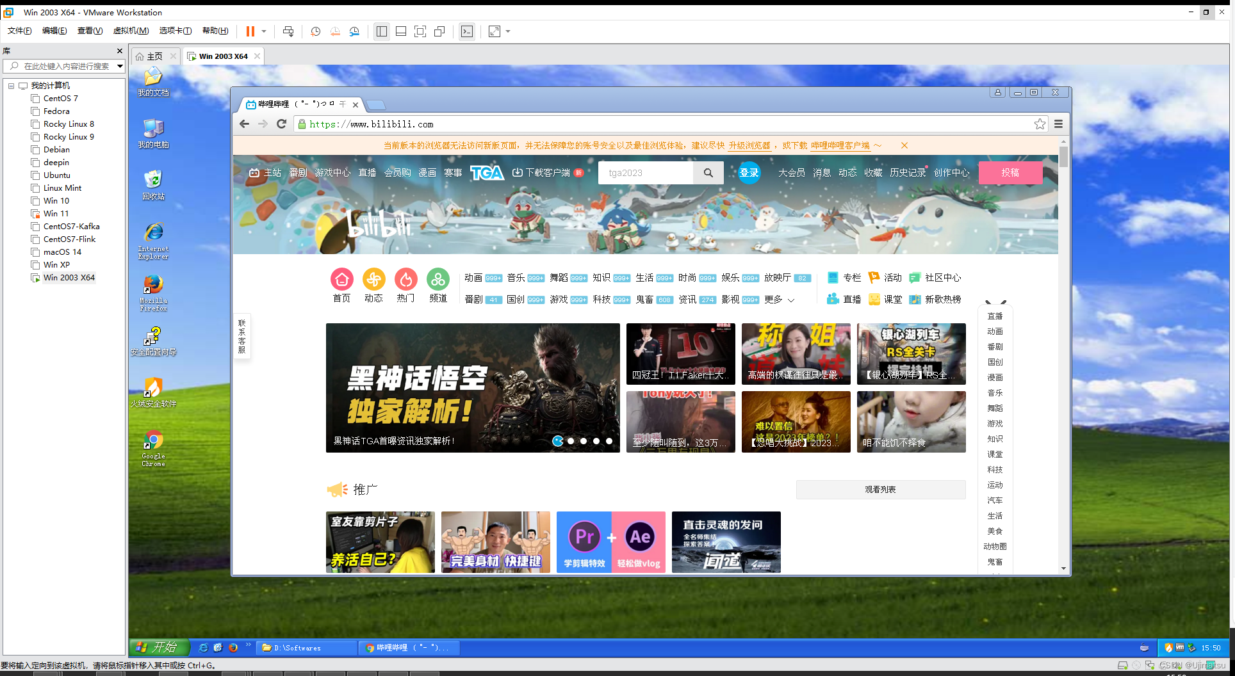1235x676 pixels.
Task: Open the 文件(F) menu
Action: (x=19, y=31)
